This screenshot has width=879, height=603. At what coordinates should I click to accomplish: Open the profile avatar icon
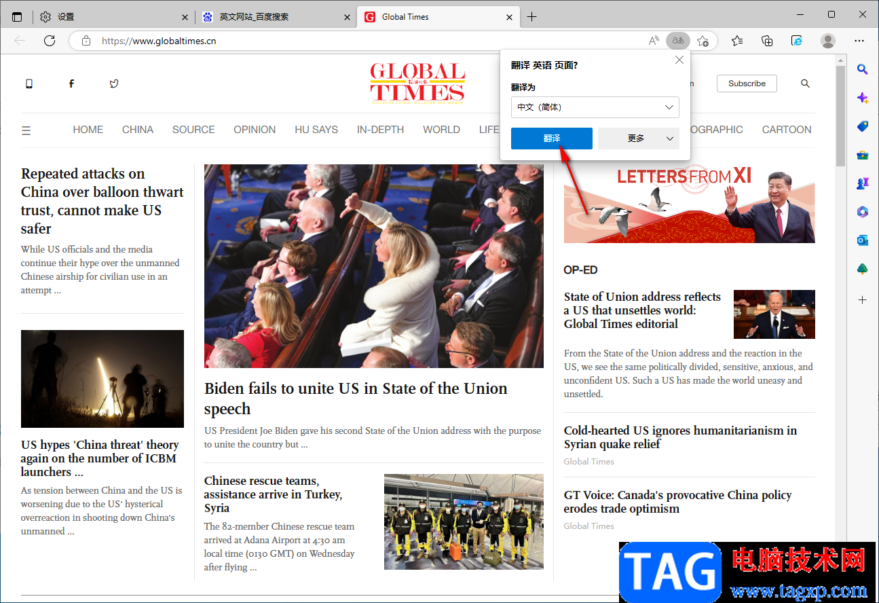828,41
